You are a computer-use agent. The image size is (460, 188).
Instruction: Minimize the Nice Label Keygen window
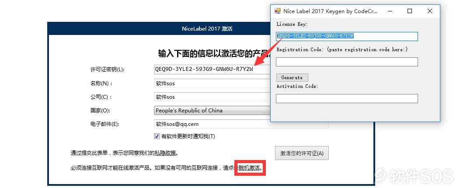coord(390,11)
